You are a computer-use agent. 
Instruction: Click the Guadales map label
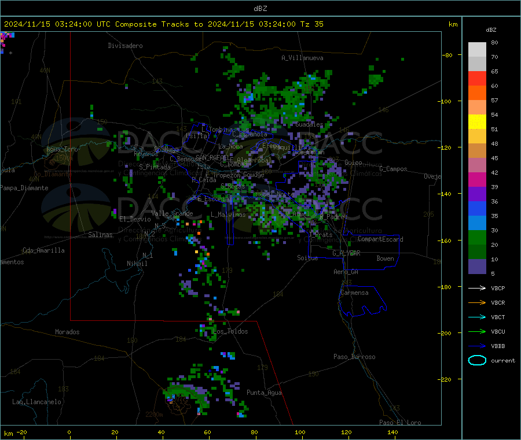pos(309,124)
